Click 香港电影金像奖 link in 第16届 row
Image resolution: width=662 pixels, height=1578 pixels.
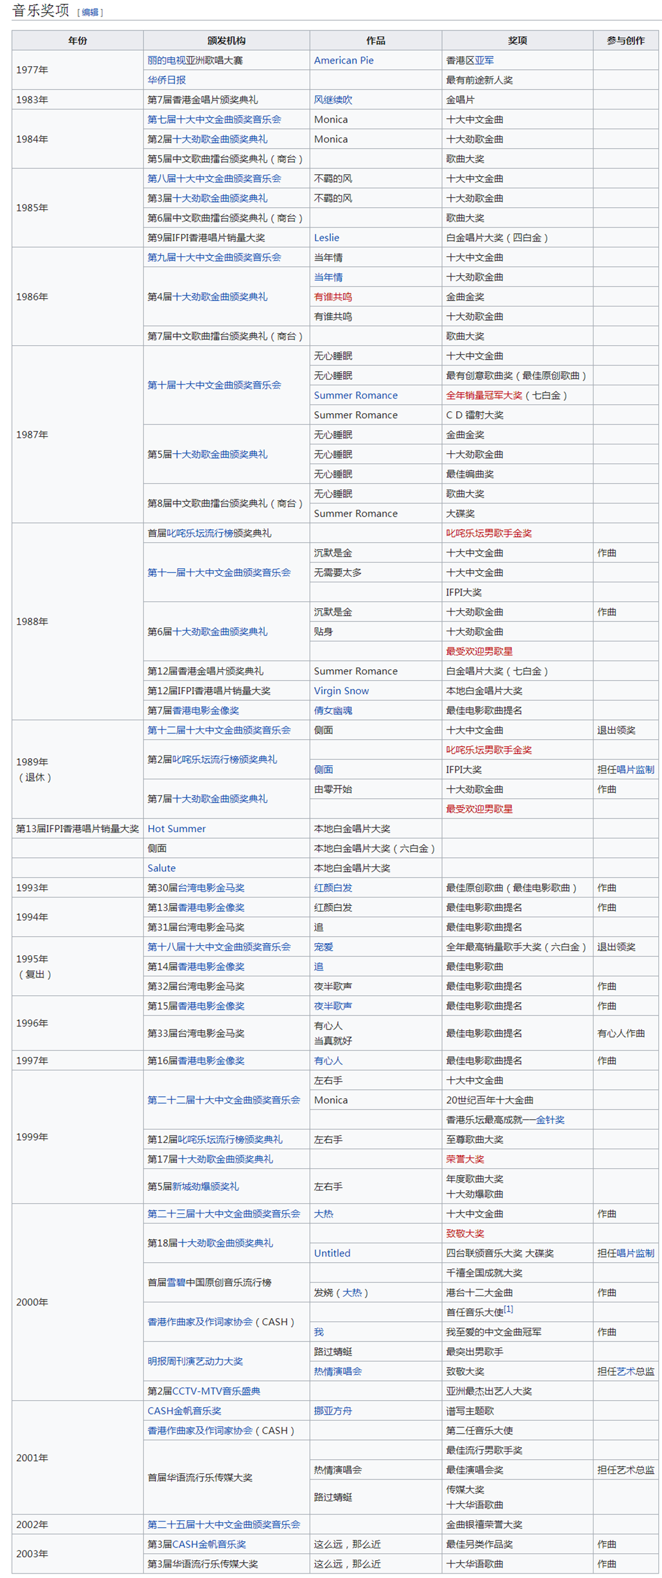point(211,1061)
